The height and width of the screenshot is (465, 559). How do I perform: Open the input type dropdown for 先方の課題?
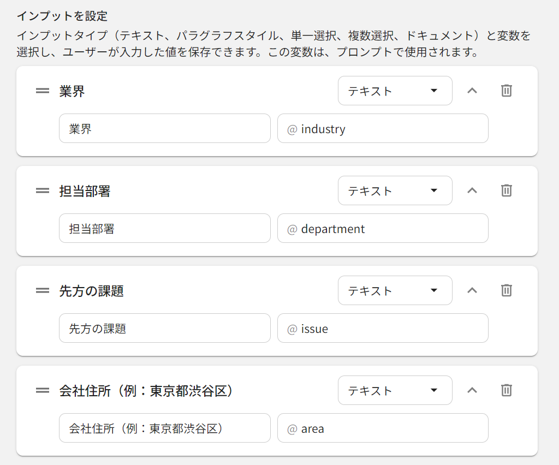[395, 290]
